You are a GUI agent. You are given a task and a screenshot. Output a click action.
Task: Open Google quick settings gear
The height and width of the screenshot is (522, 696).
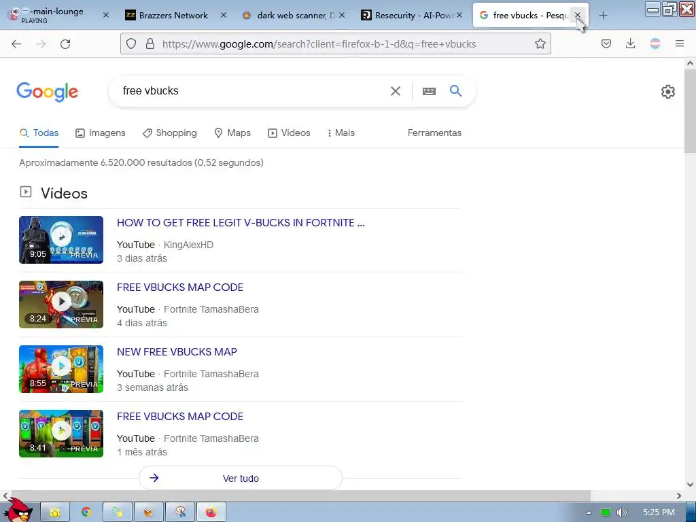[x=667, y=92]
